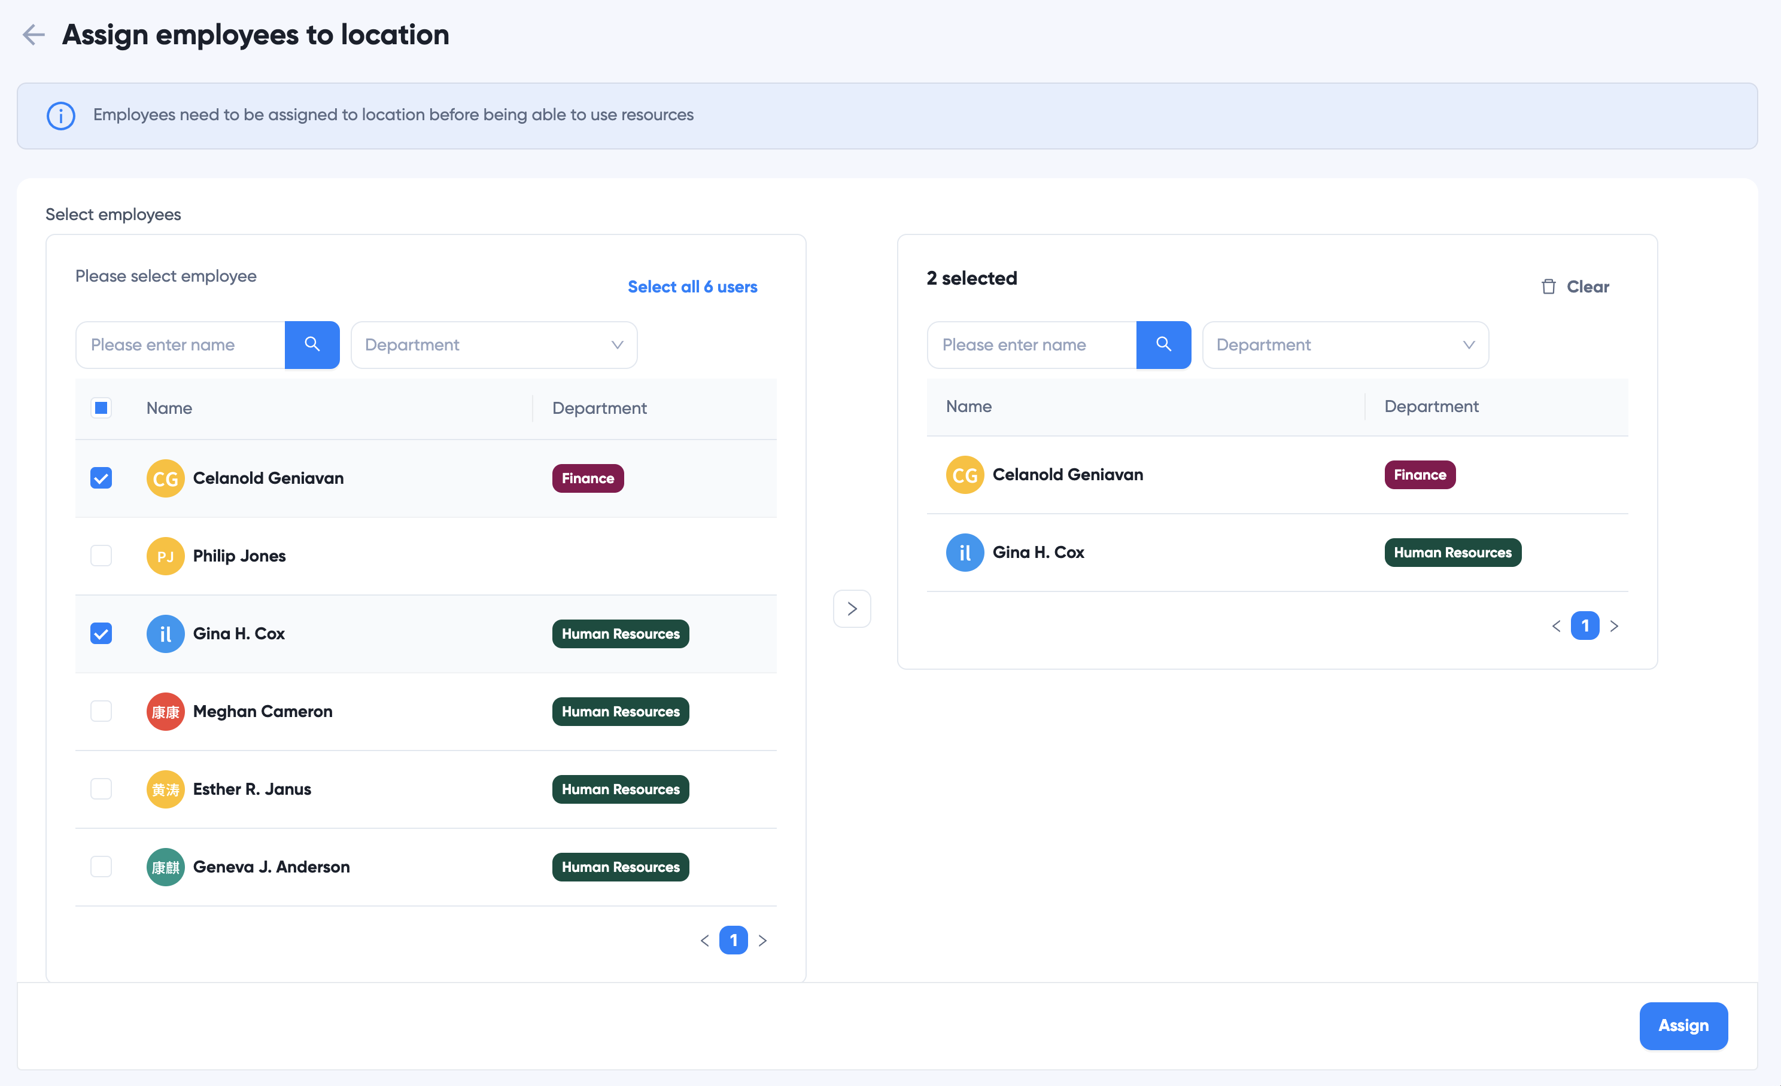Viewport: 1781px width, 1086px height.
Task: Click Celanold Geniavan's CG avatar in left list
Action: click(166, 478)
